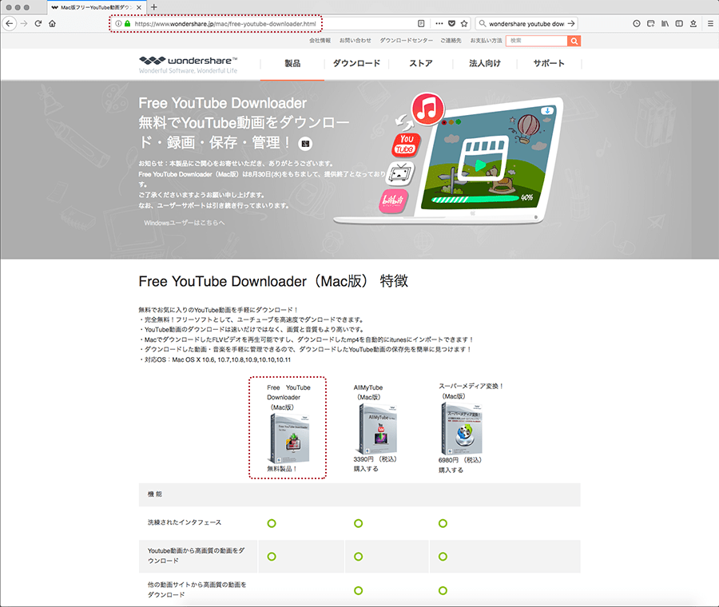Save page to Pocket icon
The image size is (719, 607).
451,23
